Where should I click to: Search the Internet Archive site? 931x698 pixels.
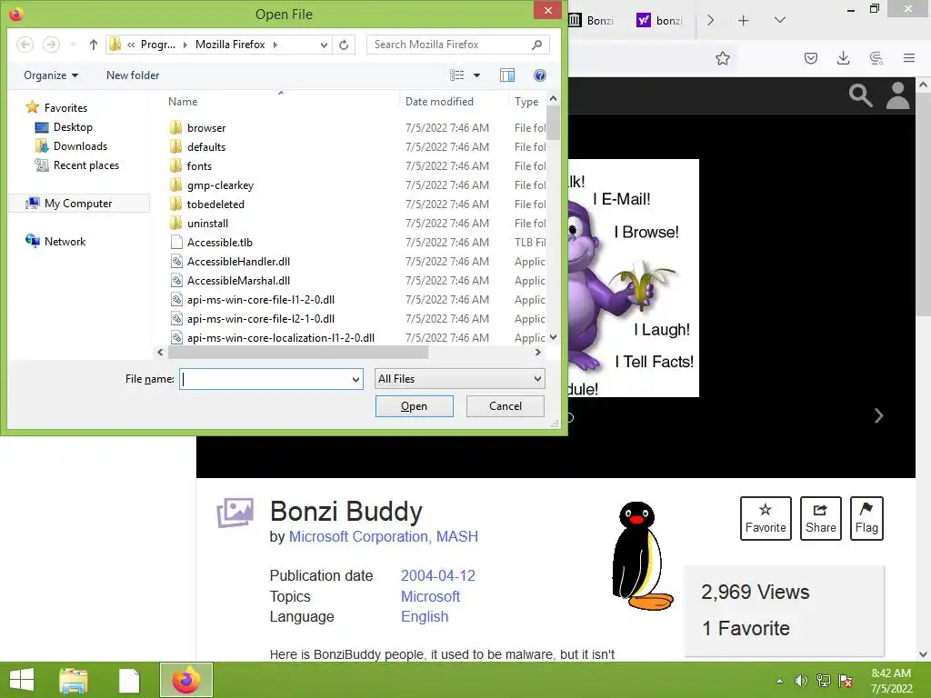point(860,95)
